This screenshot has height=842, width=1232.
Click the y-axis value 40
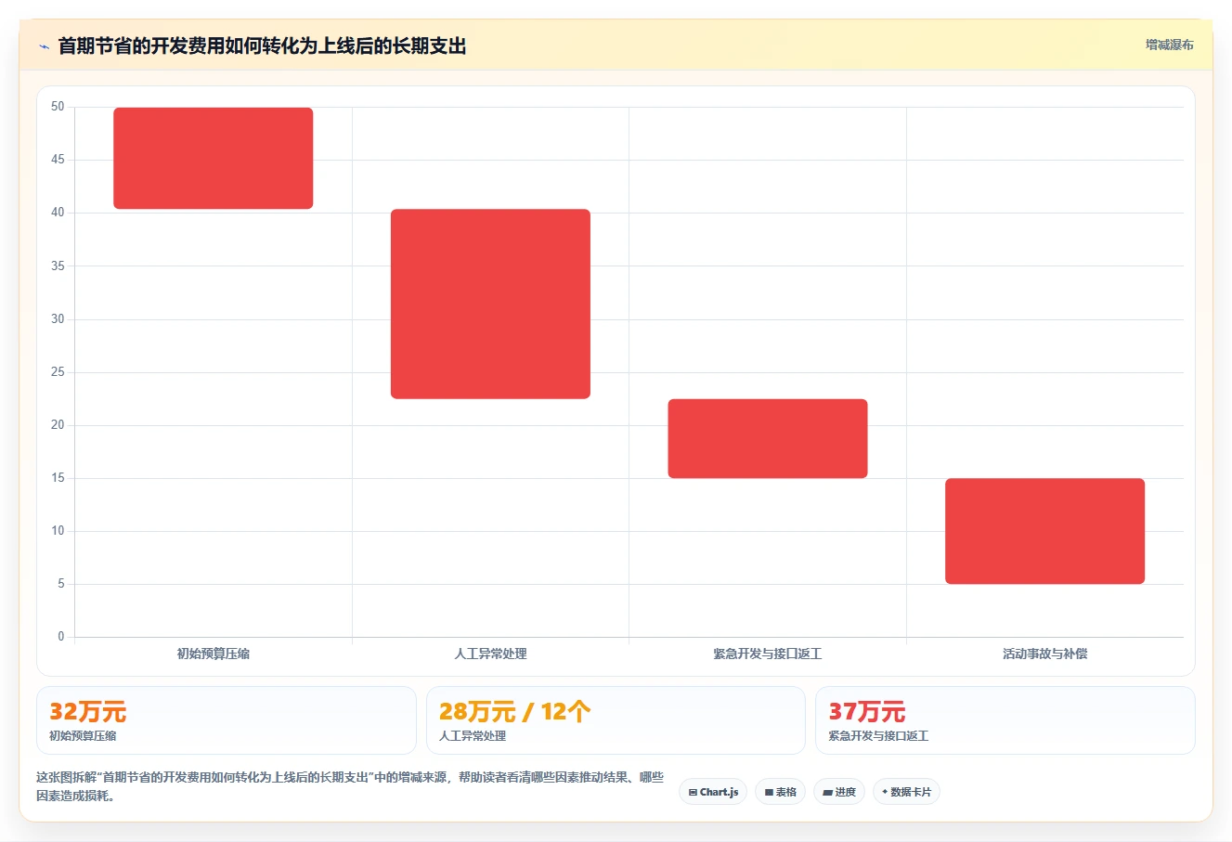pos(58,213)
